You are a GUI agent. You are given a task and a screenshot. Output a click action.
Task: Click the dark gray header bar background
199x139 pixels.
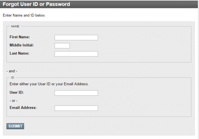coord(133,4)
